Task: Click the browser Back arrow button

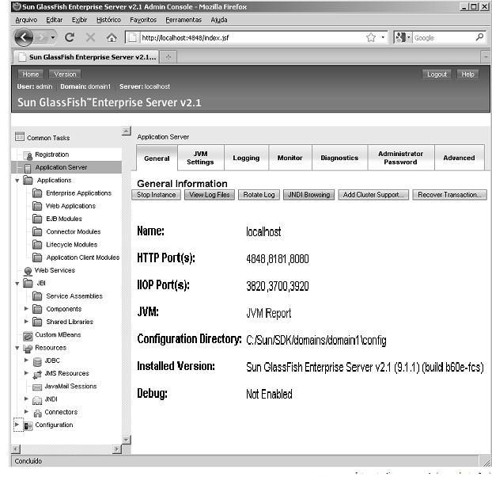Action: pyautogui.click(x=25, y=37)
